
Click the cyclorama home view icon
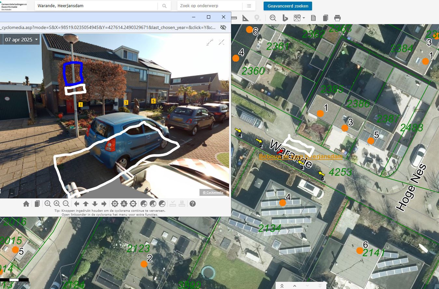coord(26,204)
